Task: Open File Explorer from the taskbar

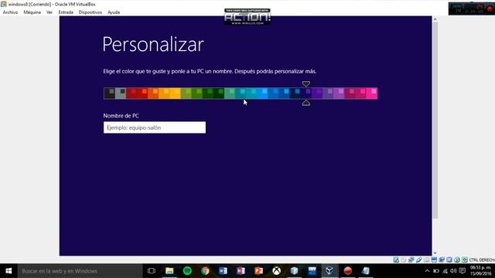Action: click(x=169, y=271)
